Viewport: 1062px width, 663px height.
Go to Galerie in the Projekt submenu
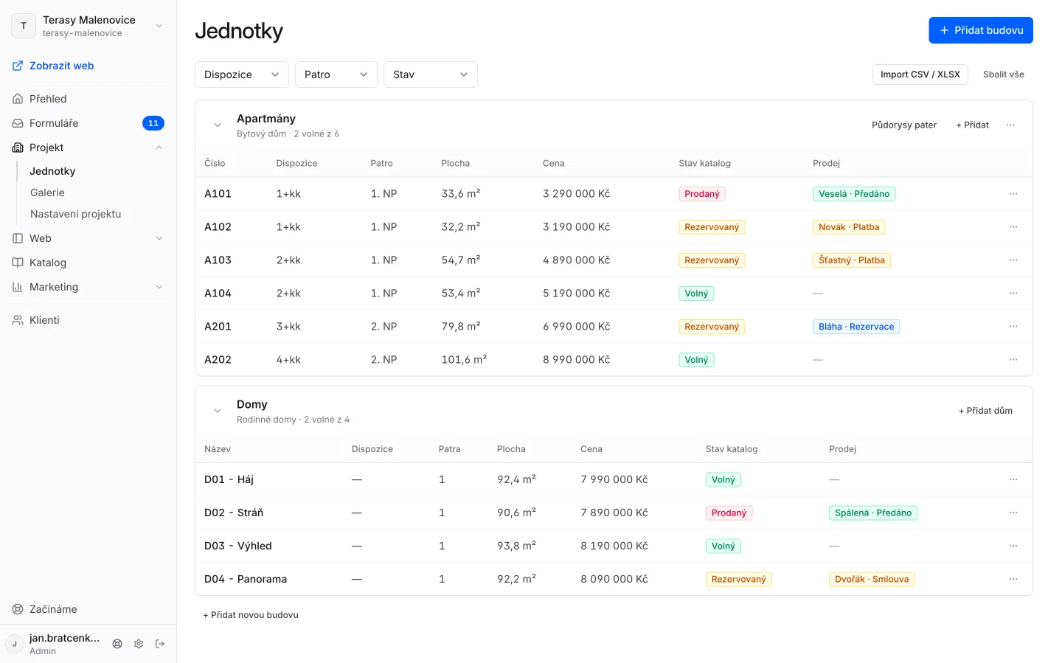click(x=47, y=192)
